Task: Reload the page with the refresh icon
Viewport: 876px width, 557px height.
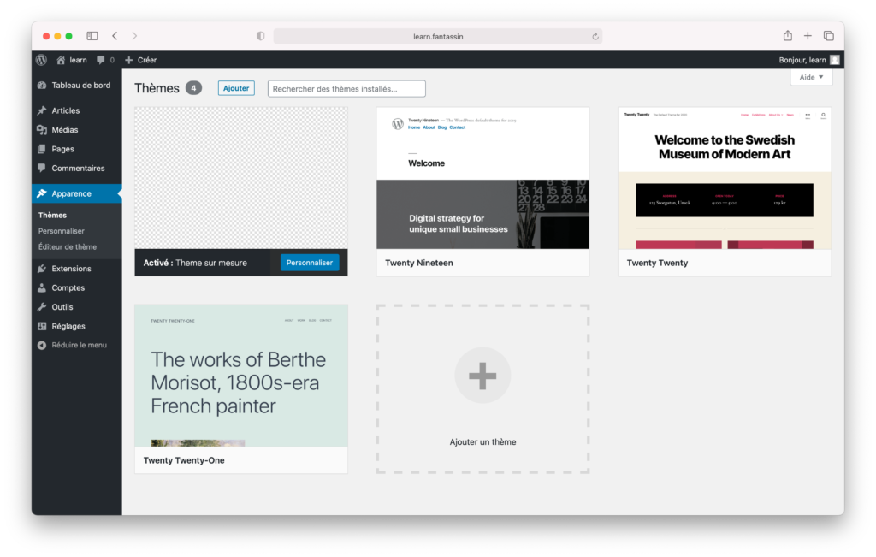Action: point(595,36)
